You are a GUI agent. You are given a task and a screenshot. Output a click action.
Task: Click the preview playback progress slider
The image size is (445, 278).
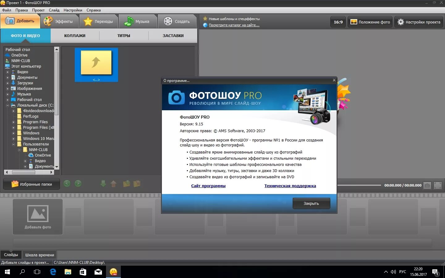359,185
